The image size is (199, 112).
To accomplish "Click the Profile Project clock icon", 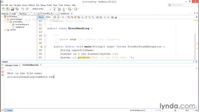I will [76, 9].
